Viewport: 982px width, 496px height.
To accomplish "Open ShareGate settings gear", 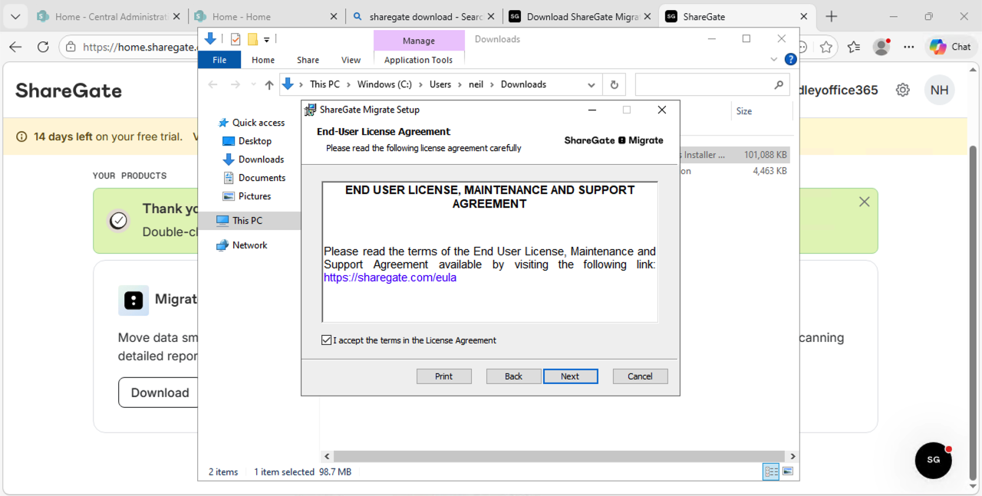I will 903,90.
